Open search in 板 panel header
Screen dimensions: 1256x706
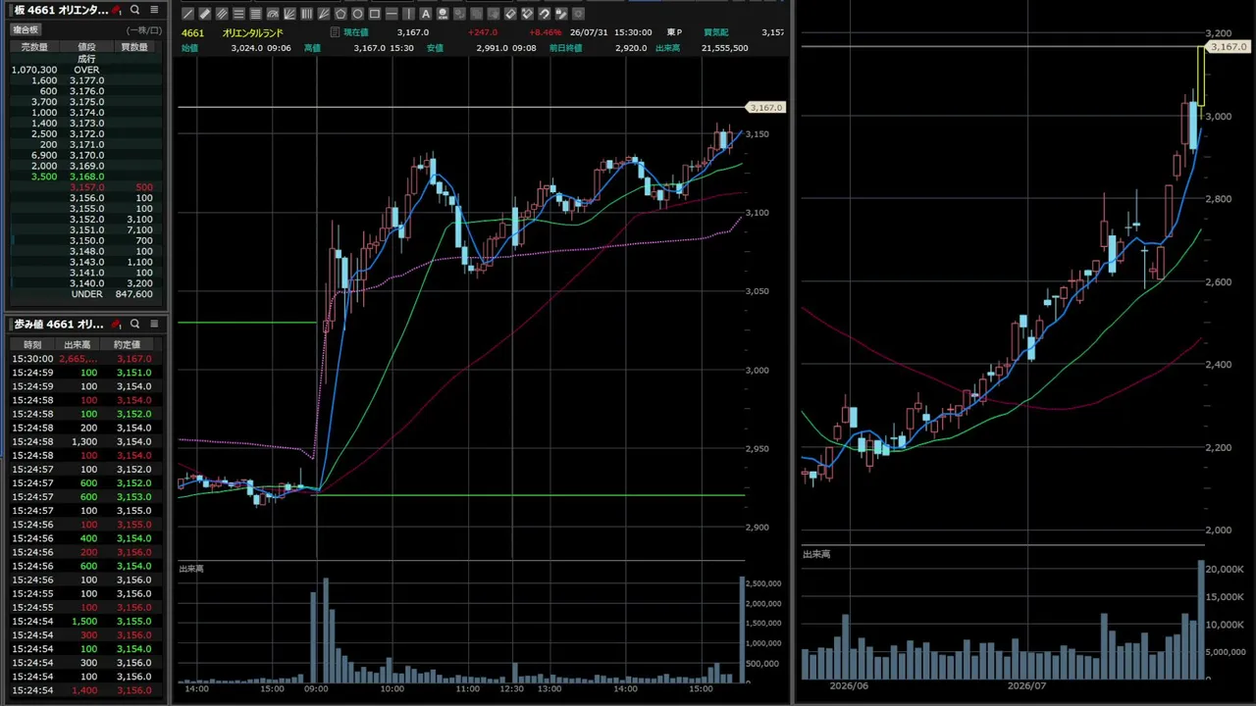tap(135, 10)
